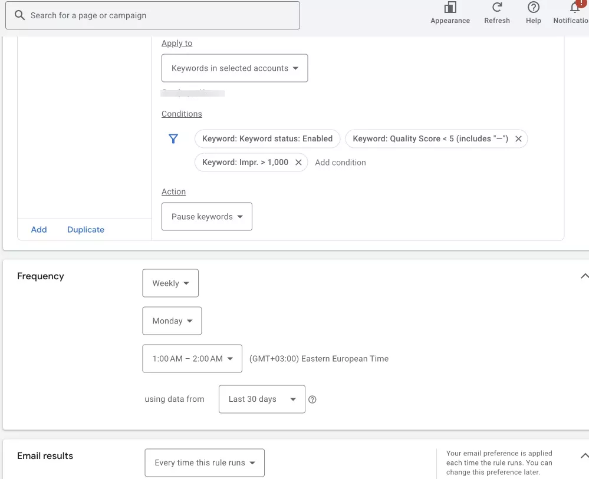The height and width of the screenshot is (479, 589).
Task: Open the Monday day dropdown
Action: (x=172, y=321)
